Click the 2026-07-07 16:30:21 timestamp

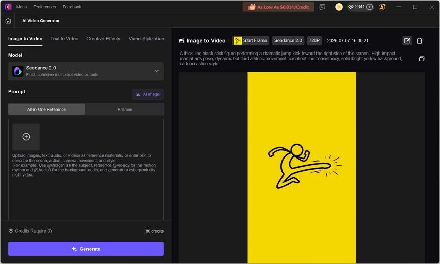(348, 41)
